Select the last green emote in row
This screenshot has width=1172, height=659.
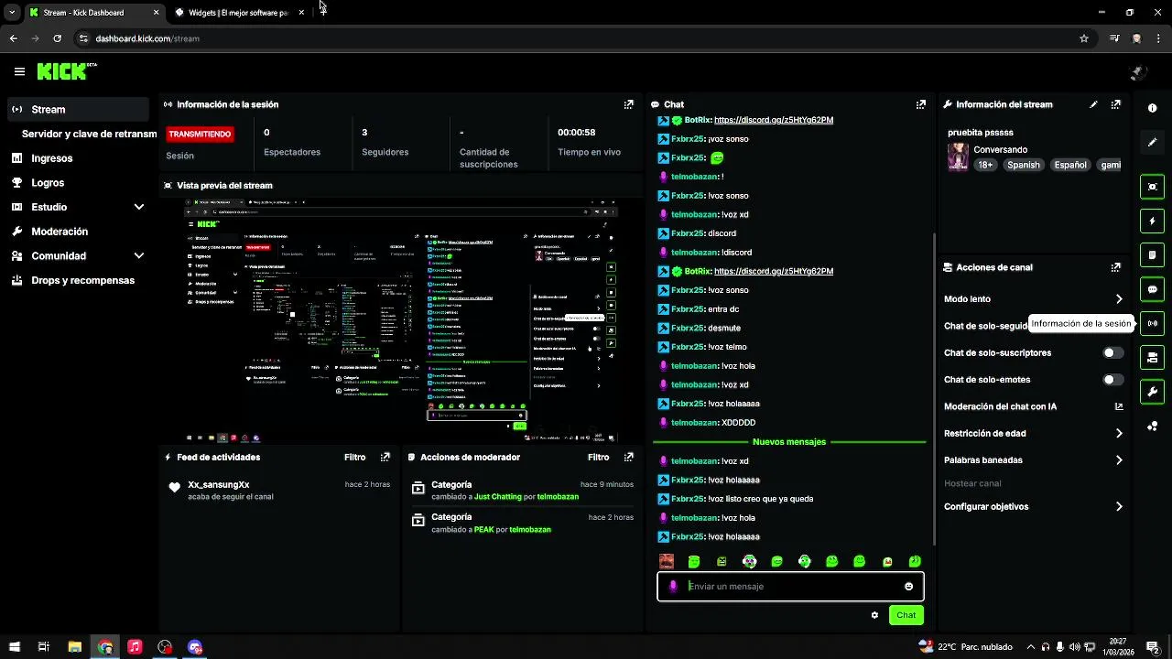point(915,561)
